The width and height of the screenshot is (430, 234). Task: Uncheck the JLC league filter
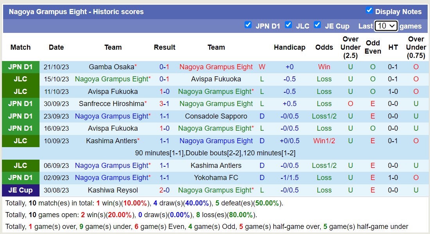coord(288,25)
